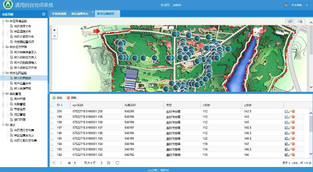313x172 pixels.
Task: Collapse the 报表 tree node
Action: tap(3, 125)
